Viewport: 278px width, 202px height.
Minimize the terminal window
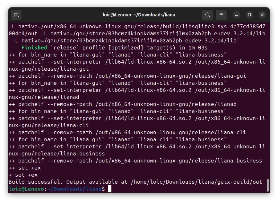[x=237, y=15]
